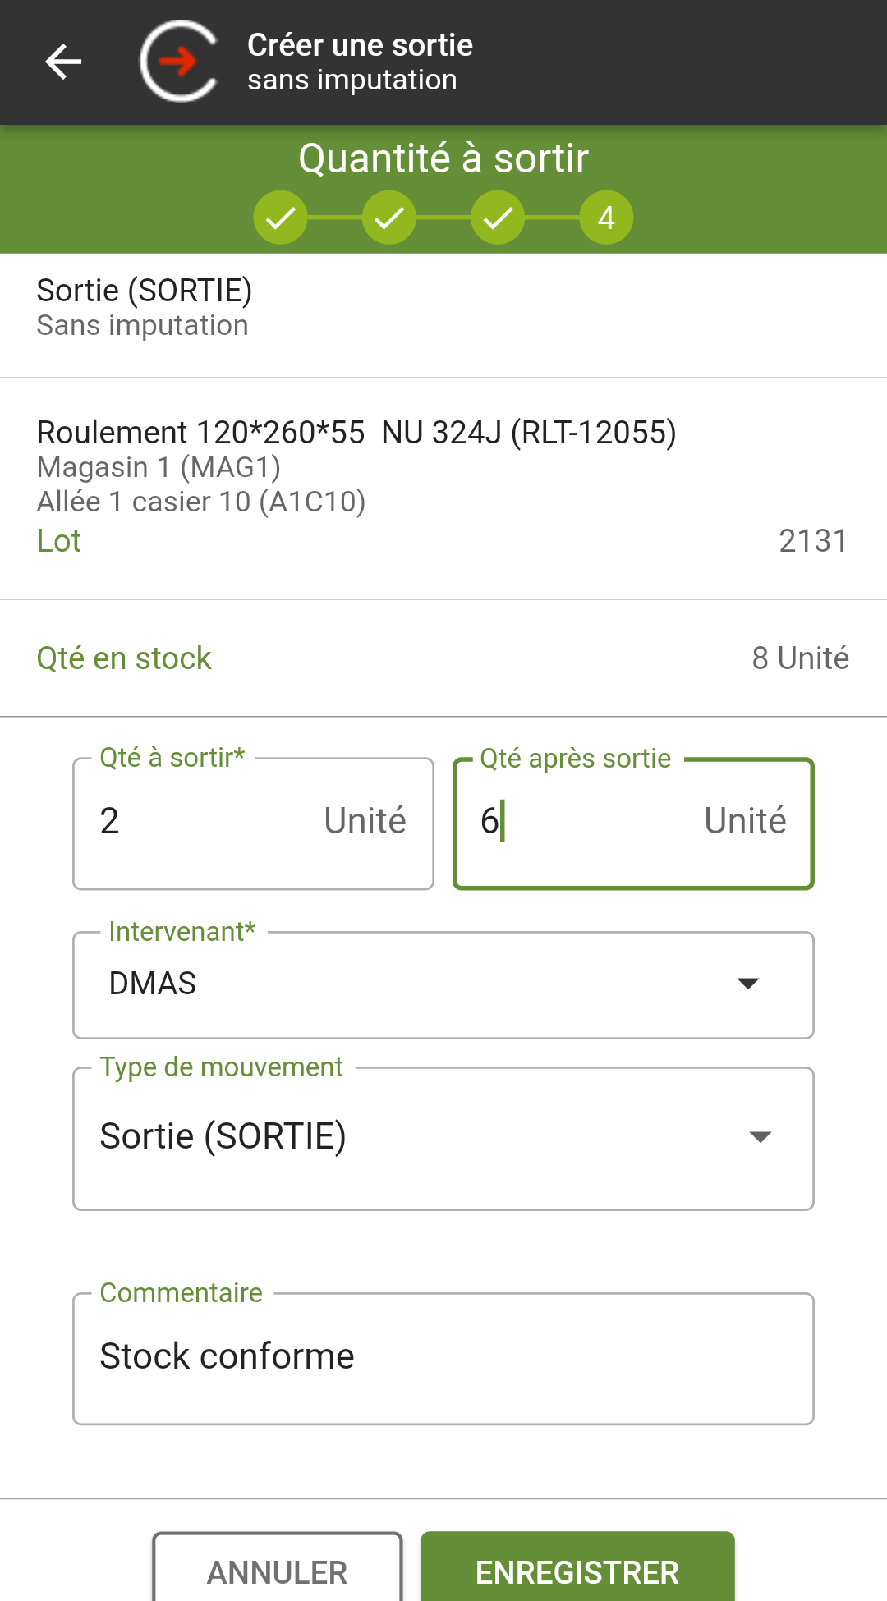
Task: Tap the Qté en stock row
Action: (x=443, y=658)
